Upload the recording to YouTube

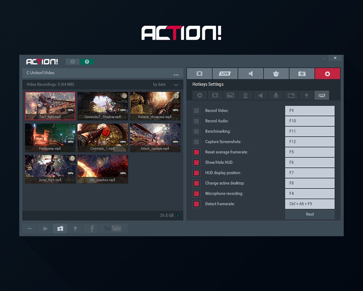pyautogui.click(x=113, y=228)
